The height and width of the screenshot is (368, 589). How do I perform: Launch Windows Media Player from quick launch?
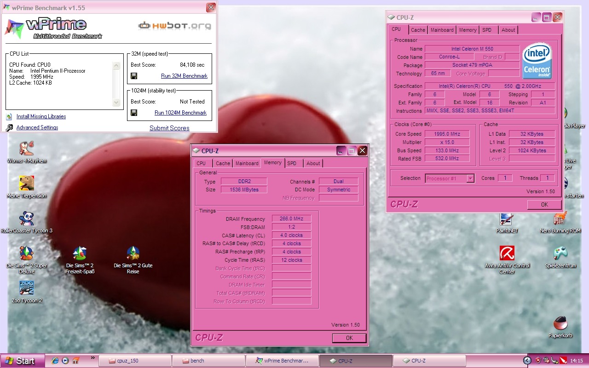click(x=65, y=361)
